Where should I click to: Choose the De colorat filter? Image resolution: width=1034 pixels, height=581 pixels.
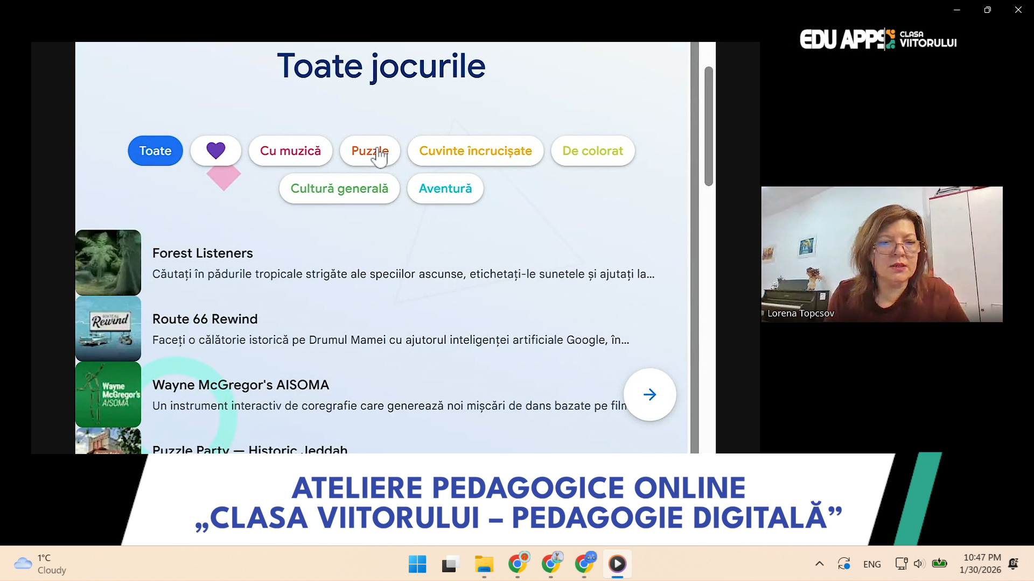592,151
